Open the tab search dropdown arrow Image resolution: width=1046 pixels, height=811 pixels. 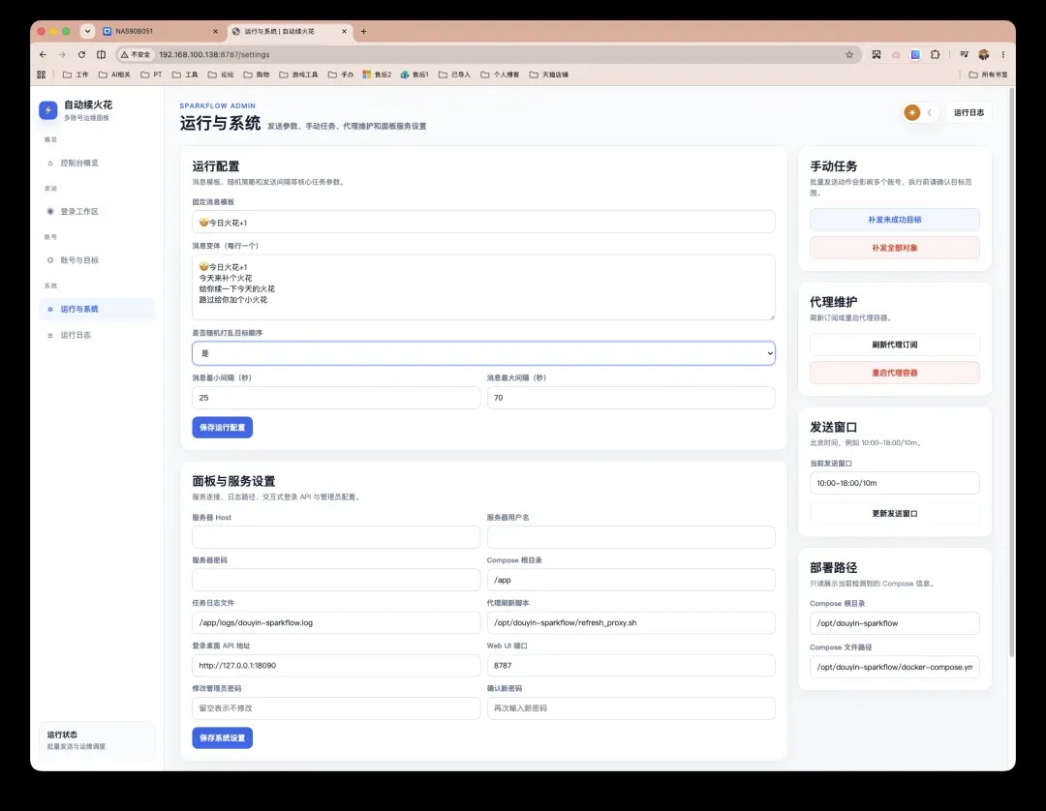click(x=87, y=31)
